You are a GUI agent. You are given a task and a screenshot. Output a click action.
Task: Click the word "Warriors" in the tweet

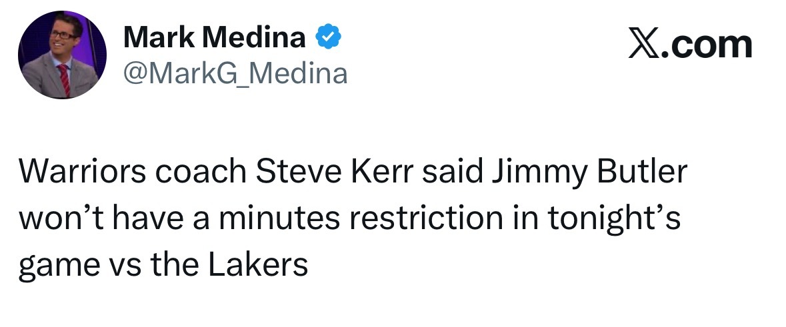tap(83, 171)
